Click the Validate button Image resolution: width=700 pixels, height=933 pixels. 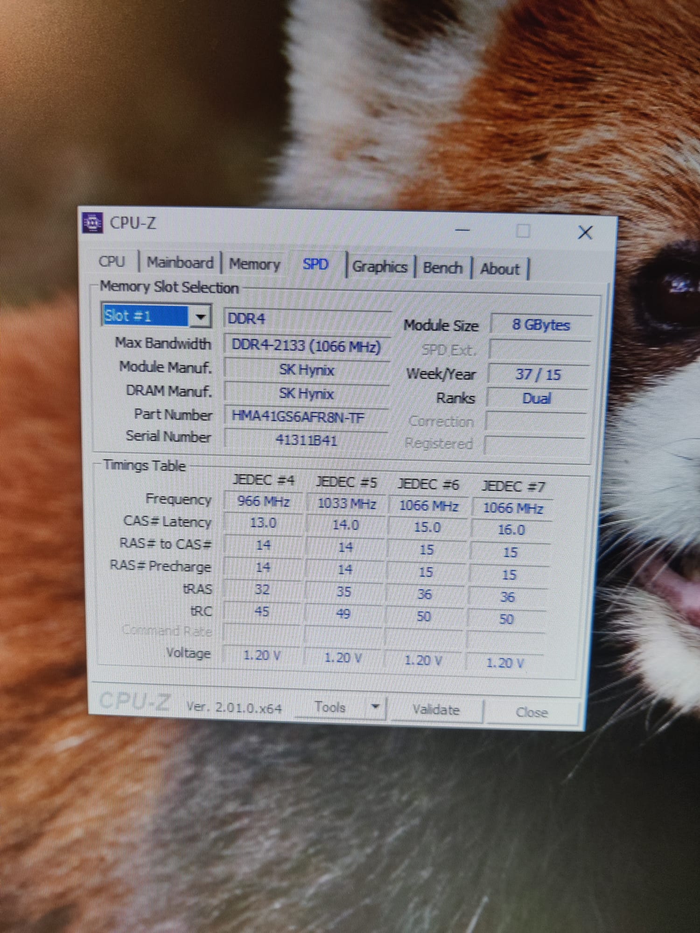(x=436, y=710)
